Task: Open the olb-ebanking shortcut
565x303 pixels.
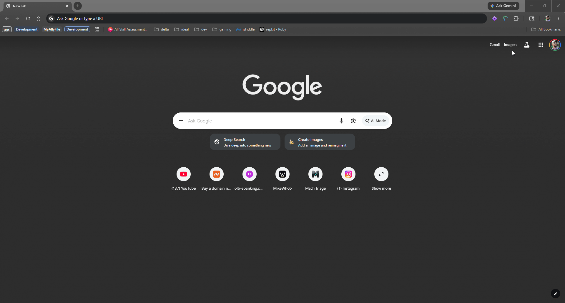Action: (250, 179)
